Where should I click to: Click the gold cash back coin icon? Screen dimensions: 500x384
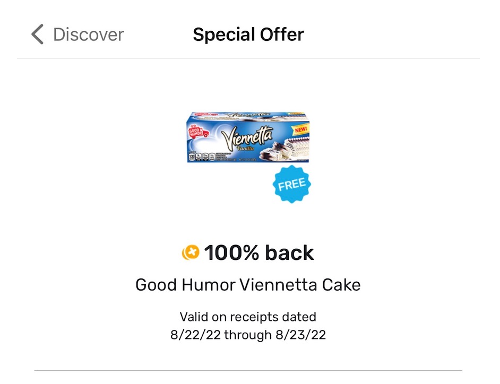[x=190, y=253]
